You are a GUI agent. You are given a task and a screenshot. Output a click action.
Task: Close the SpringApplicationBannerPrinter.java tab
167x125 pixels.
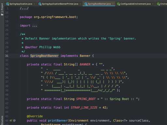click(81, 4)
